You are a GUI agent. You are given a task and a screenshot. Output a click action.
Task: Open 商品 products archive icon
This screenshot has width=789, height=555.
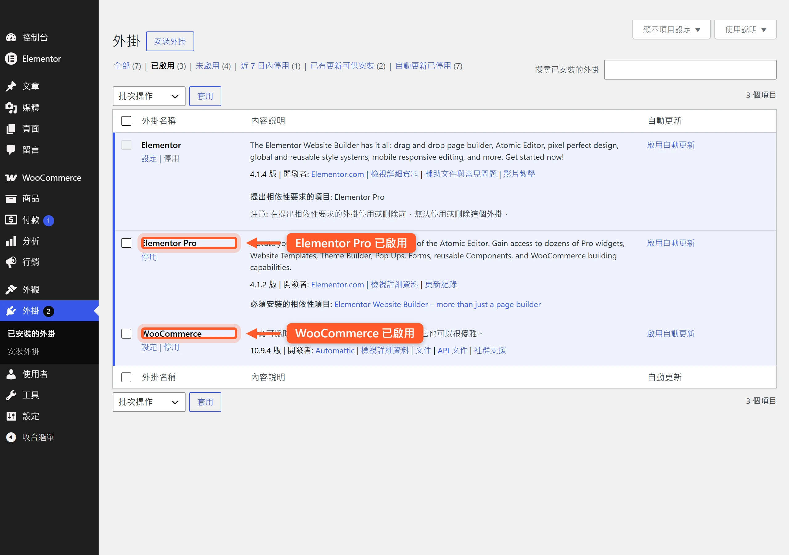click(11, 198)
